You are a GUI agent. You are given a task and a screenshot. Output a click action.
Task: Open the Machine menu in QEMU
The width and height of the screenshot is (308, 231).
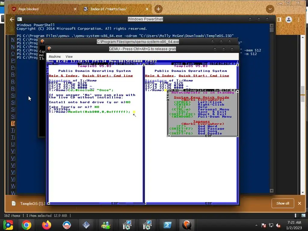click(55, 57)
